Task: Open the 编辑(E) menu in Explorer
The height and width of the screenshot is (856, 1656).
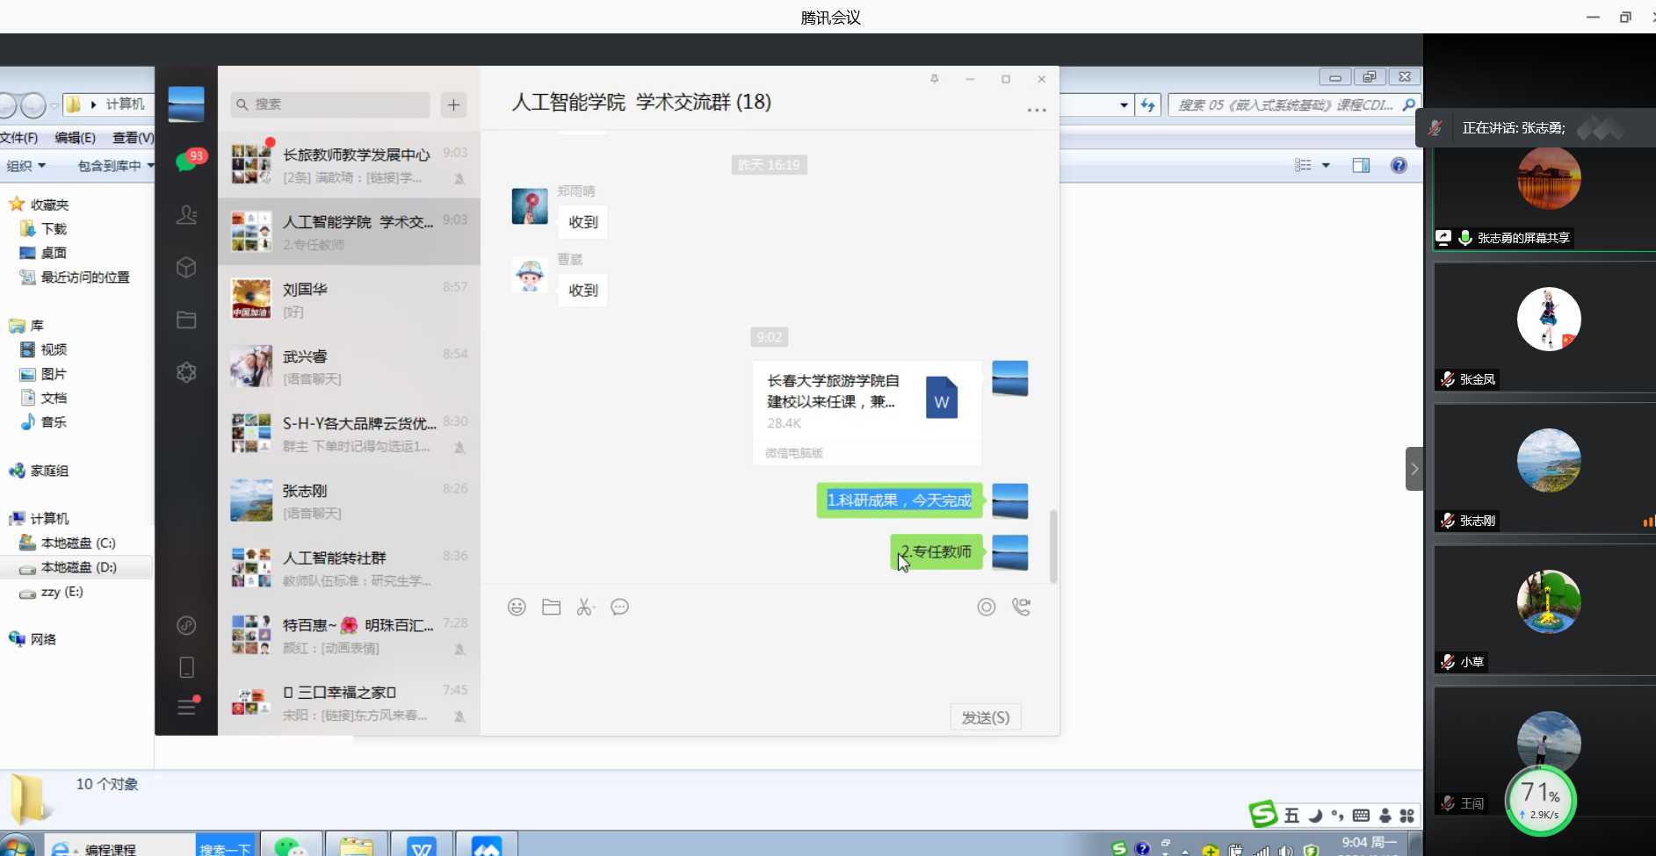Action: pyautogui.click(x=75, y=138)
